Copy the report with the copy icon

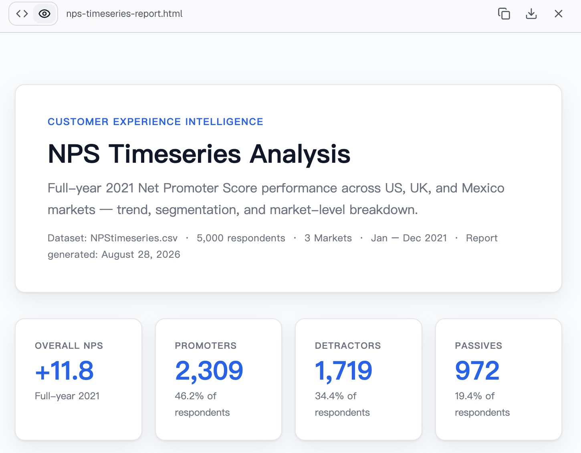pos(504,14)
